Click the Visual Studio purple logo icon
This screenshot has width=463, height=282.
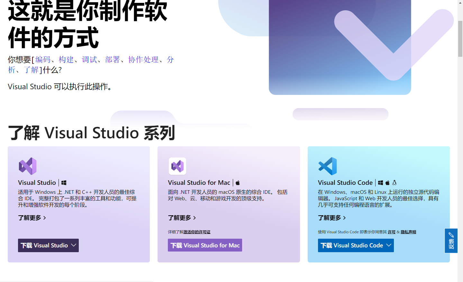28,166
